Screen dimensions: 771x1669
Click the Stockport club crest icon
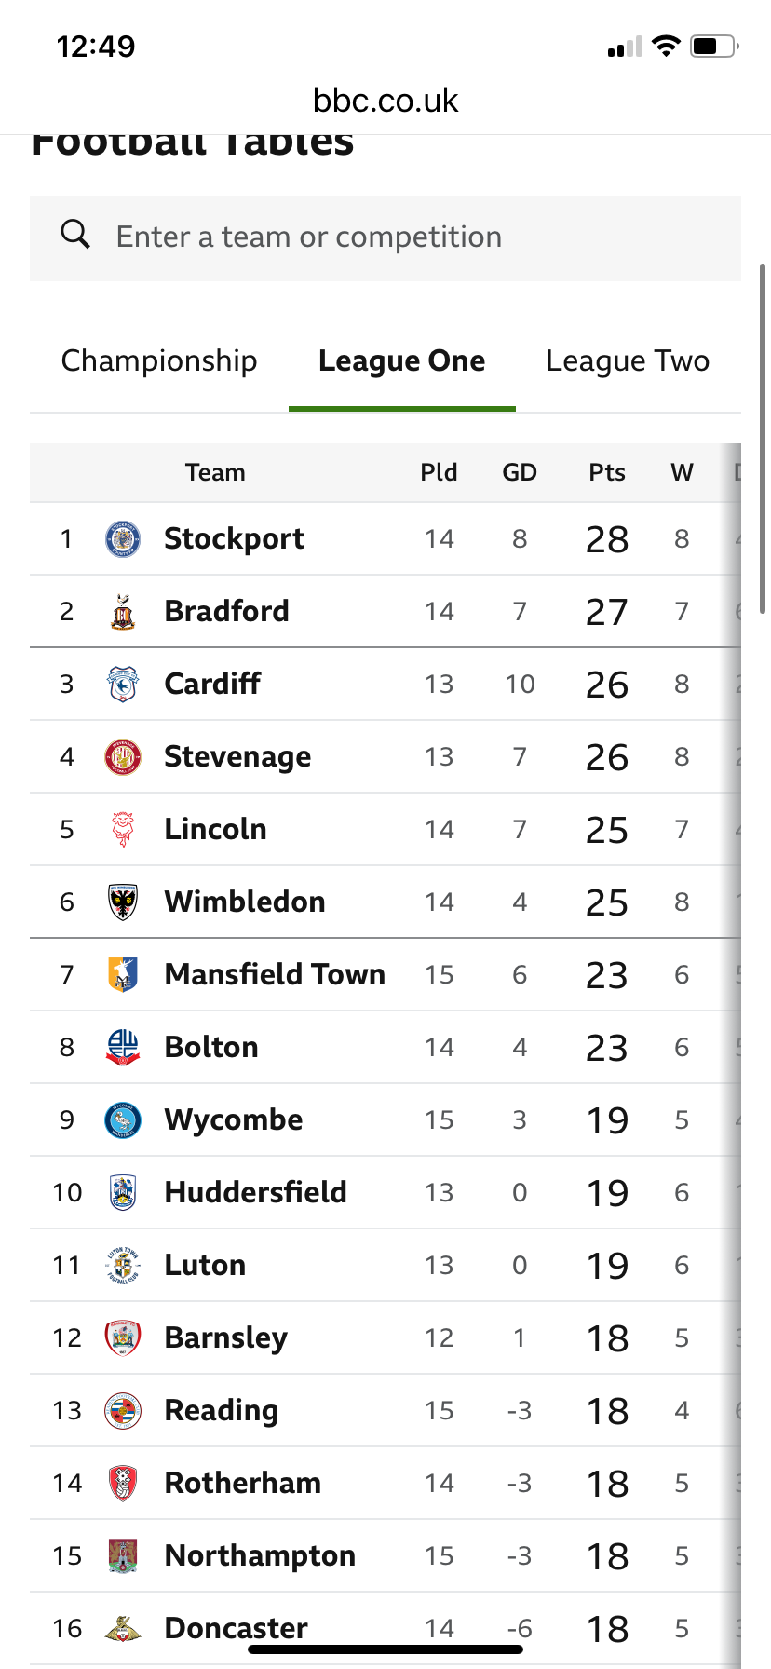coord(123,539)
